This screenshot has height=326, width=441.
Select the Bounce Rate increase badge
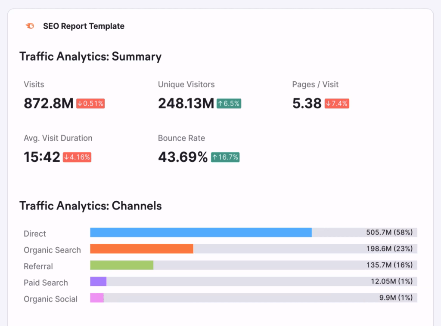pyautogui.click(x=225, y=157)
